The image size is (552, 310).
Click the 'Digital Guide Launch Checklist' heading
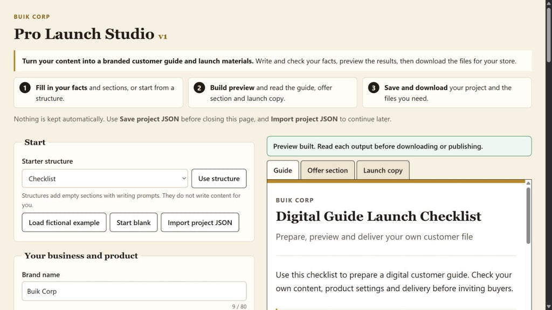pos(378,216)
